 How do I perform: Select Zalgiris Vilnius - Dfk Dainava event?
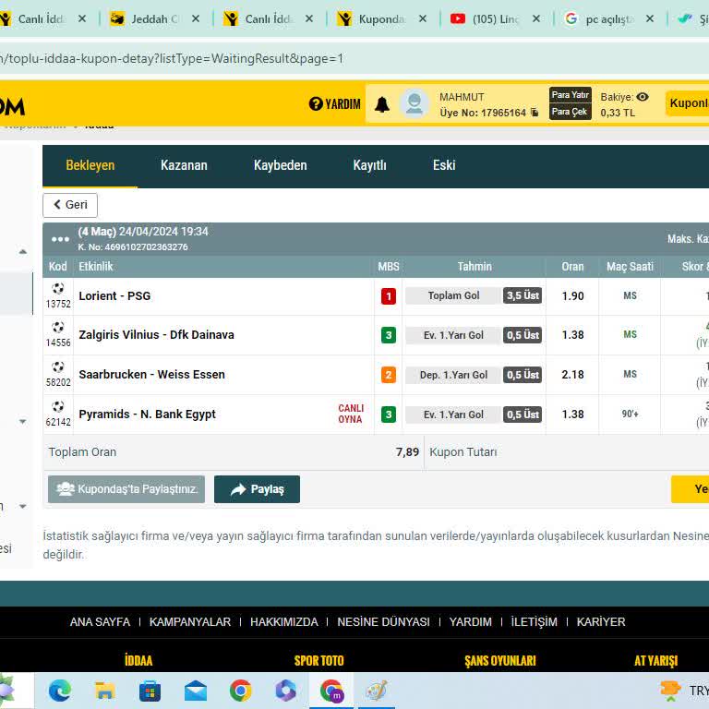click(156, 335)
